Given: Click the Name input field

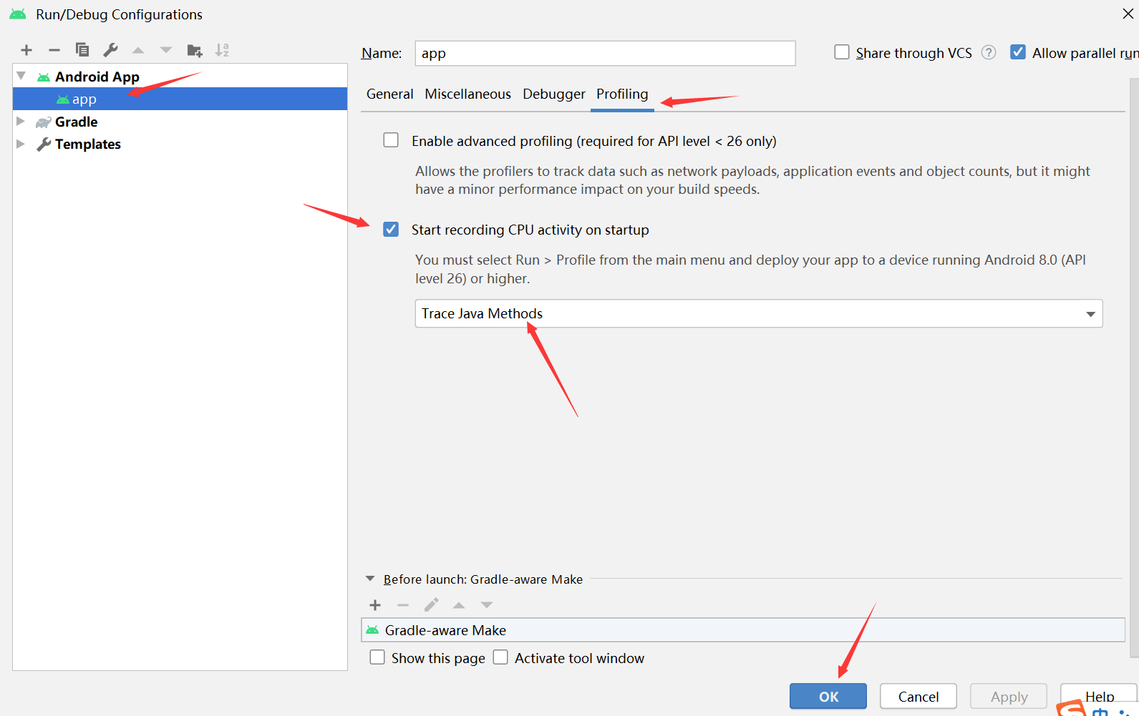Looking at the screenshot, I should pyautogui.click(x=605, y=54).
